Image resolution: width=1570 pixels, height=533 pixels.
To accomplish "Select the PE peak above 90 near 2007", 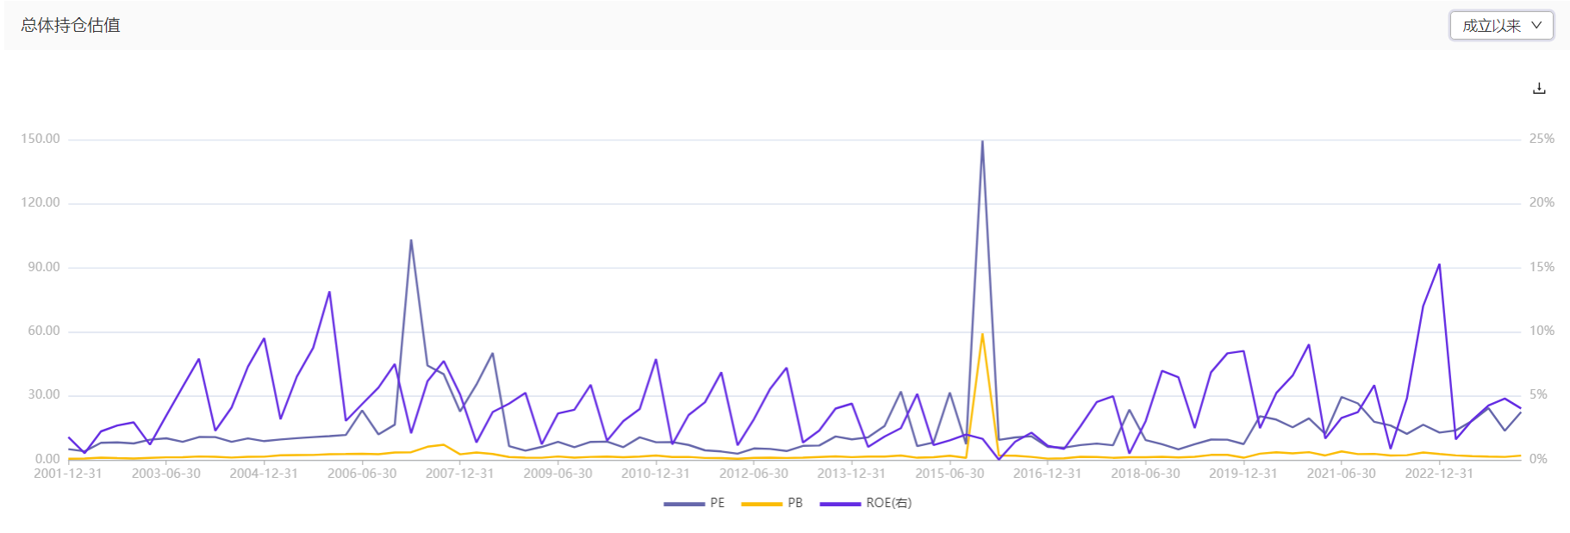I will [x=411, y=240].
